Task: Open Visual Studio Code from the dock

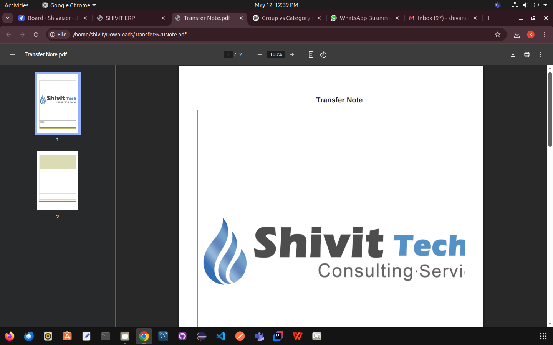Action: [221, 336]
